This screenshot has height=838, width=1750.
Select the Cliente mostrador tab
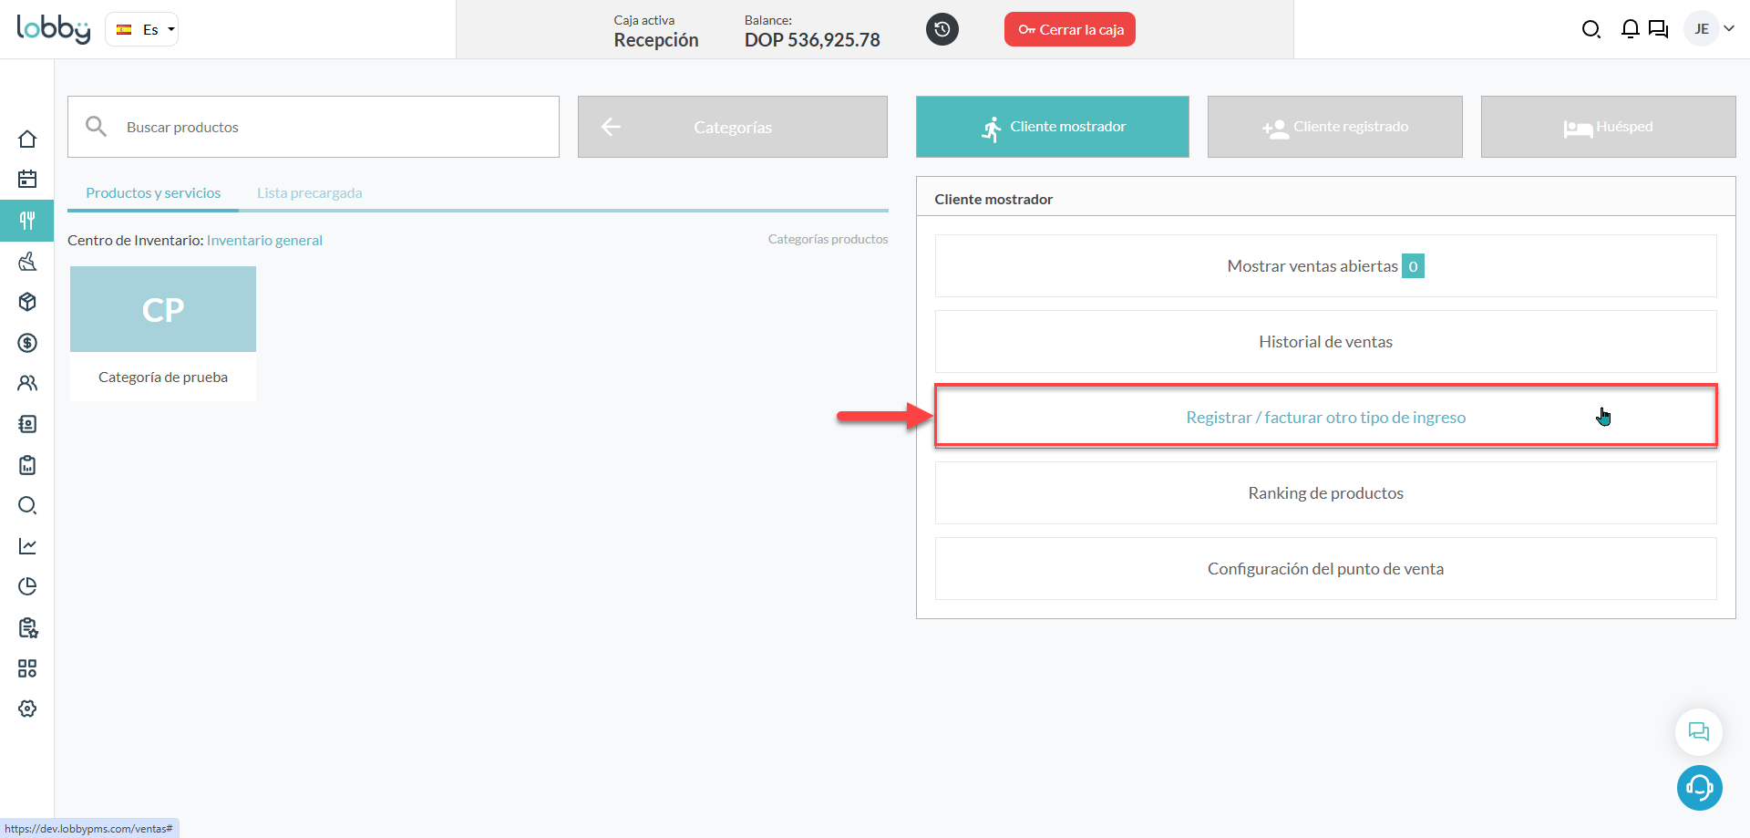(1053, 127)
